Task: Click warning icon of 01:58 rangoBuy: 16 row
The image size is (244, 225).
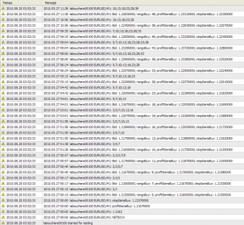Action: coord(3,127)
